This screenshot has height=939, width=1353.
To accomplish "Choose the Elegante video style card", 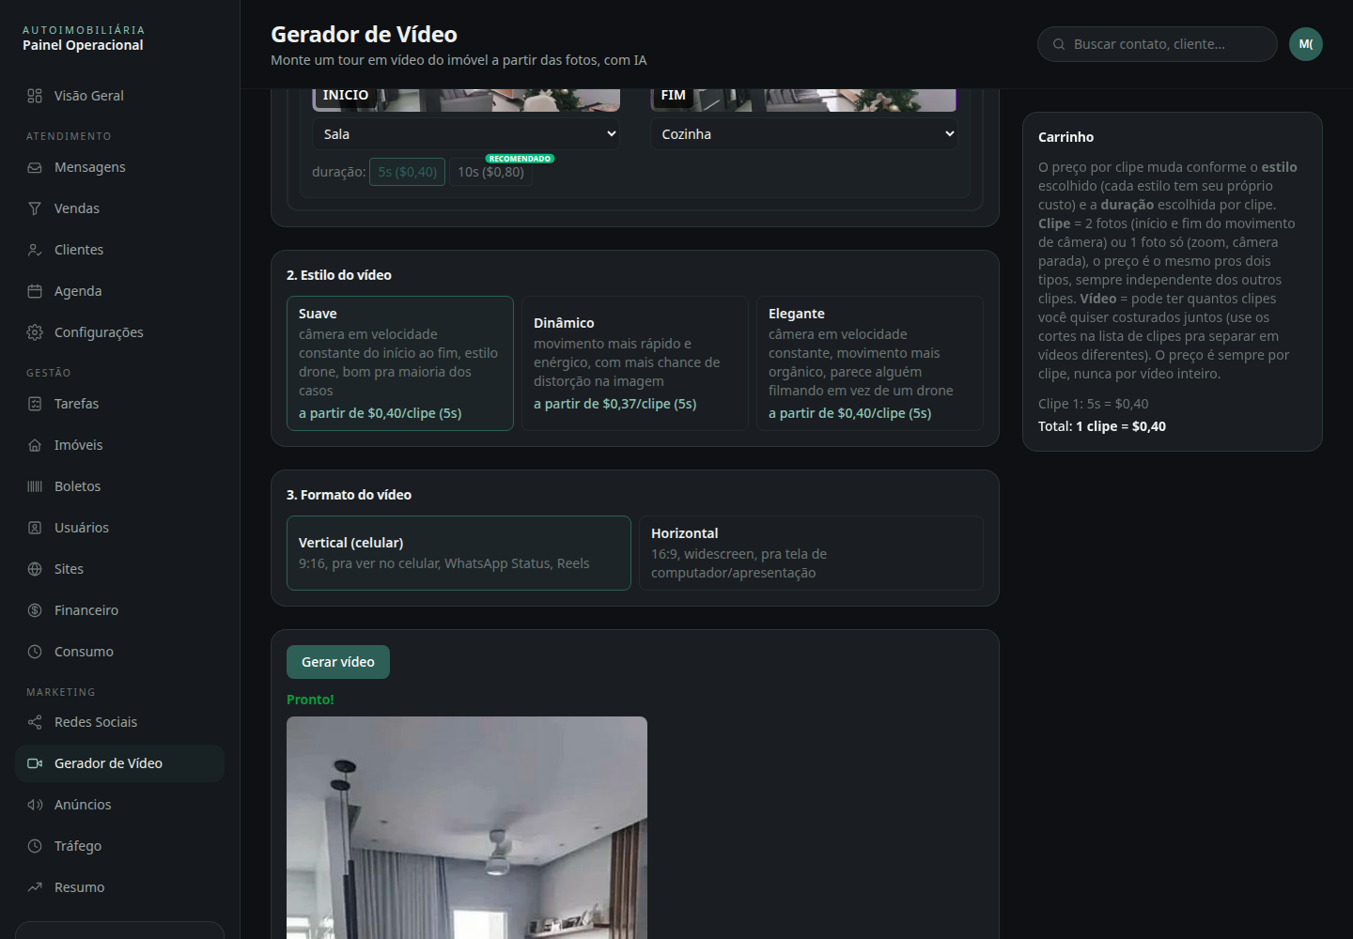I will [x=870, y=363].
